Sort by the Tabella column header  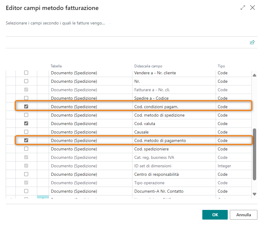pyautogui.click(x=56, y=66)
